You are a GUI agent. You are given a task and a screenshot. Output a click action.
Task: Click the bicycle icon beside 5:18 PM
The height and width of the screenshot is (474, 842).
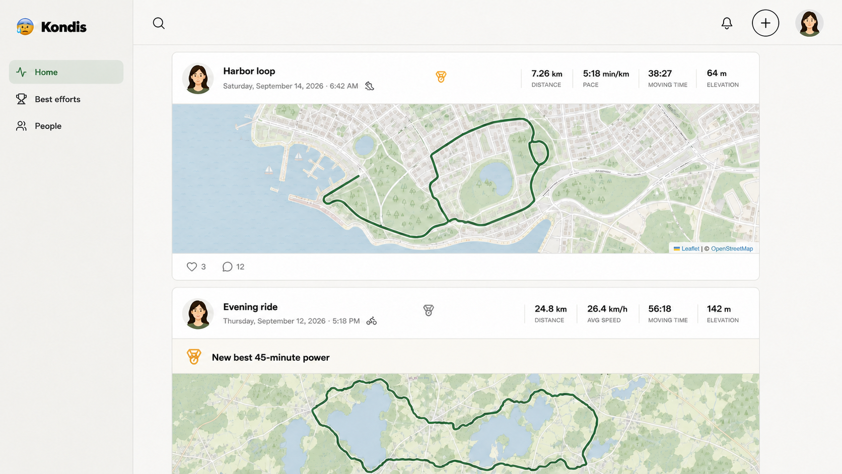pos(372,321)
